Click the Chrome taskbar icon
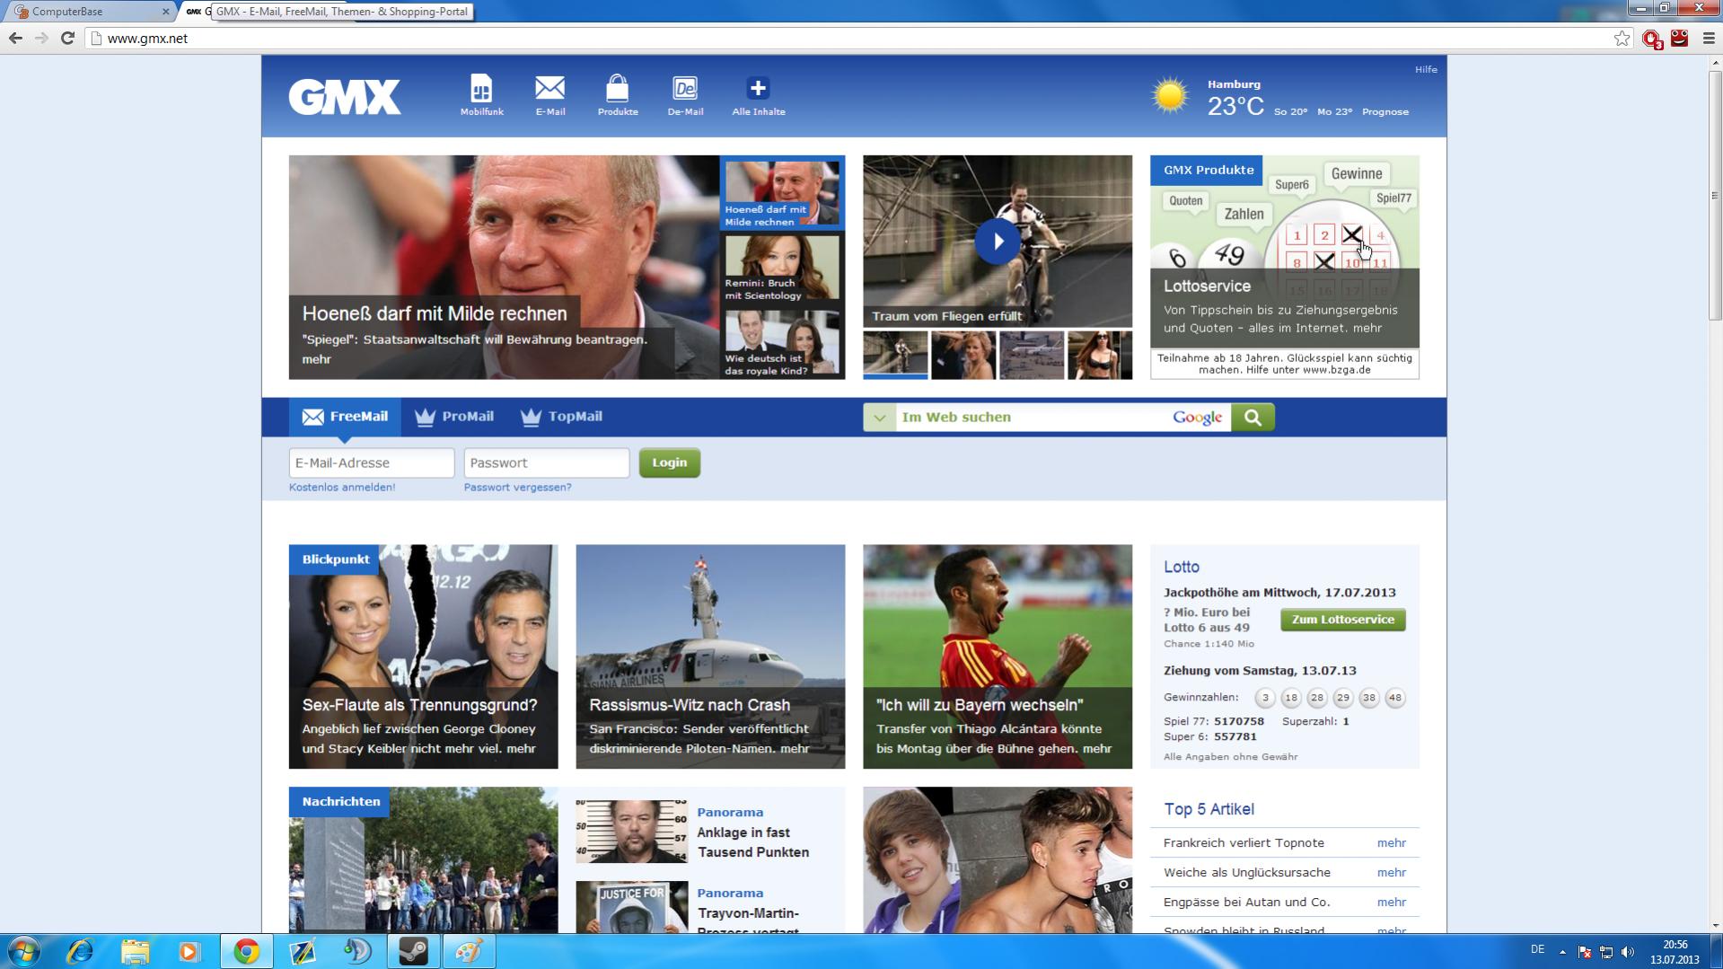 click(x=246, y=951)
